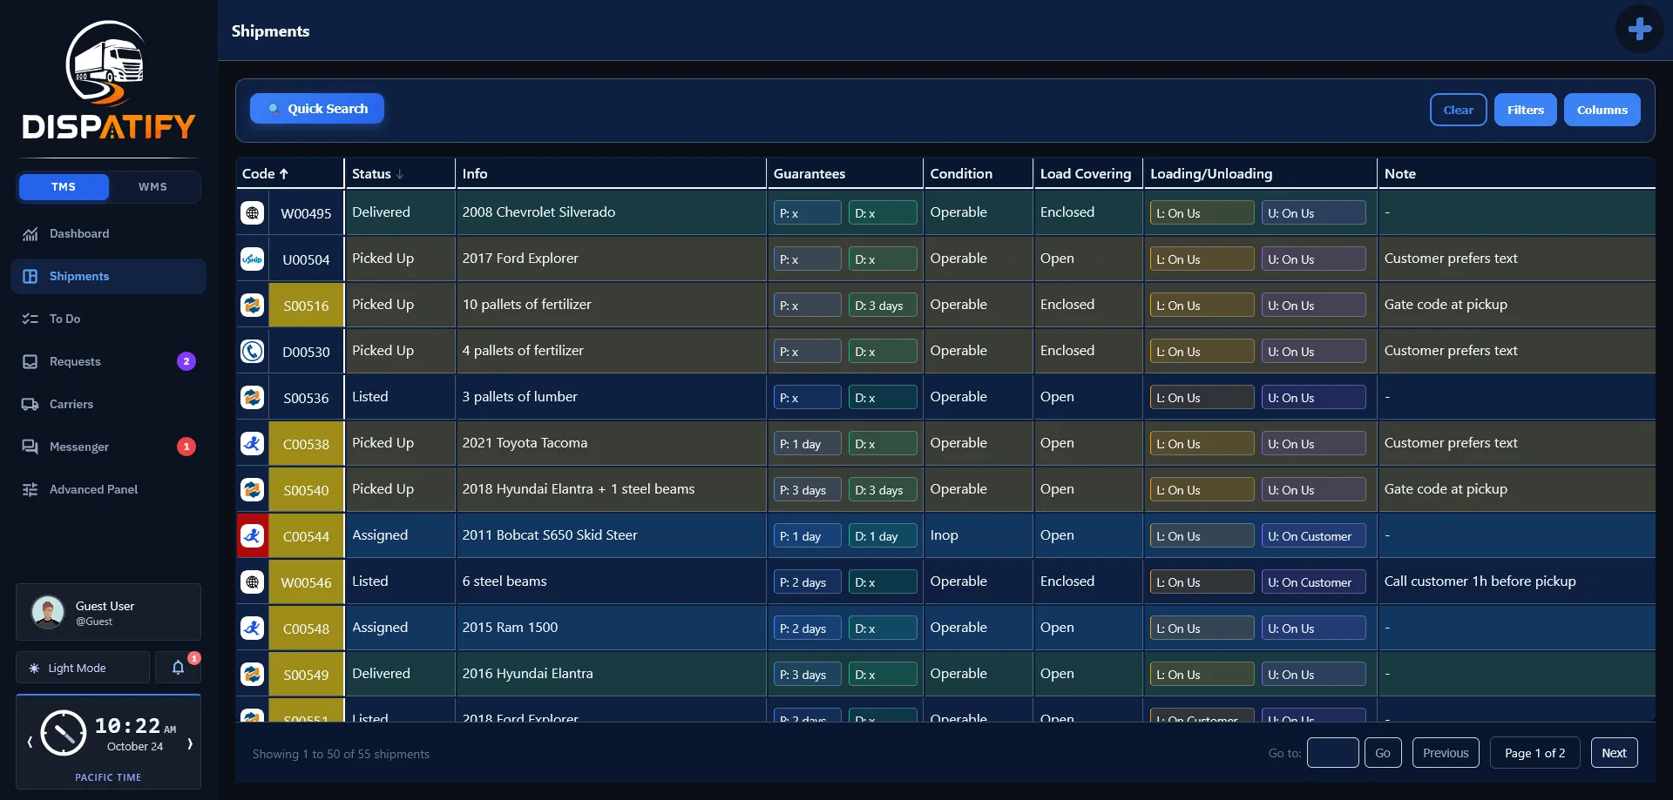1673x800 pixels.
Task: Click the source icon for shipment S00516
Action: (253, 306)
